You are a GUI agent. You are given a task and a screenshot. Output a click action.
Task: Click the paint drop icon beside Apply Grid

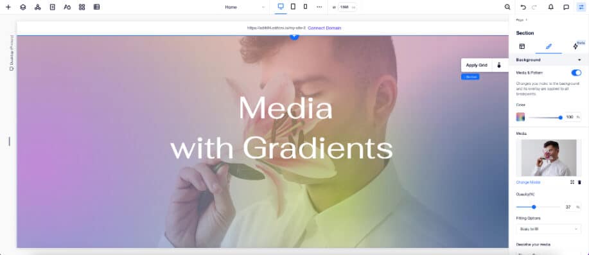[499, 65]
